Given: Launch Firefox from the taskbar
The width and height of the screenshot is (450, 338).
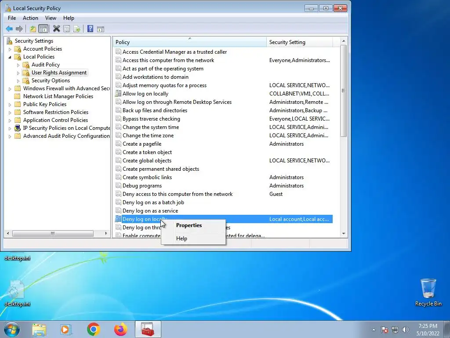Looking at the screenshot, I should tap(120, 329).
